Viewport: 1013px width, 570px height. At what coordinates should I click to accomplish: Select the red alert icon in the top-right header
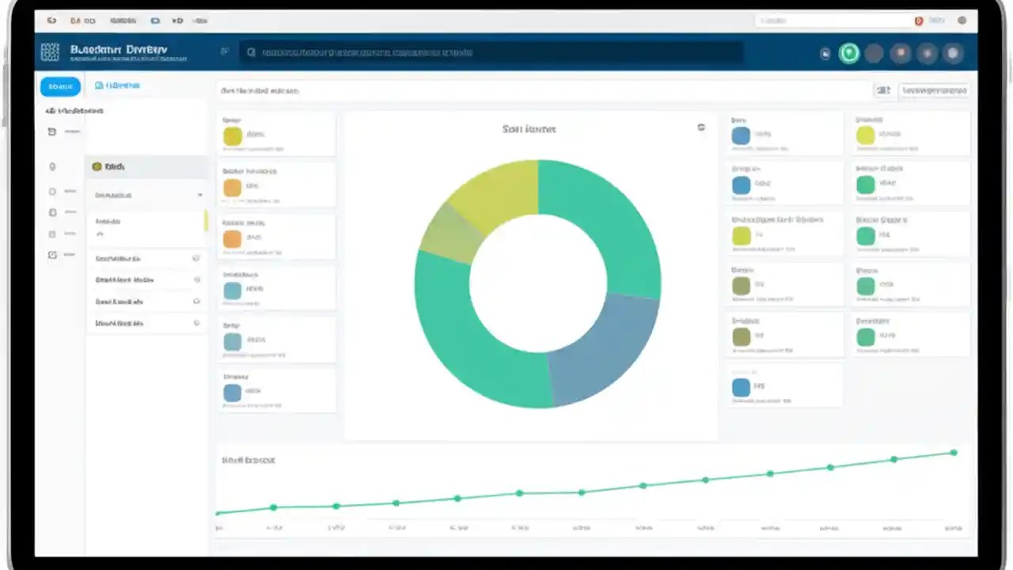(x=901, y=53)
